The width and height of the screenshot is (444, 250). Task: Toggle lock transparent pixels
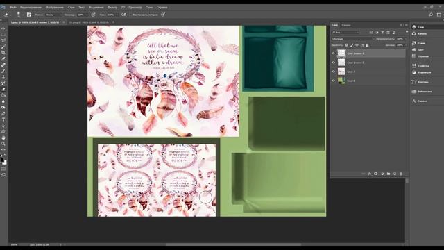[347, 45]
